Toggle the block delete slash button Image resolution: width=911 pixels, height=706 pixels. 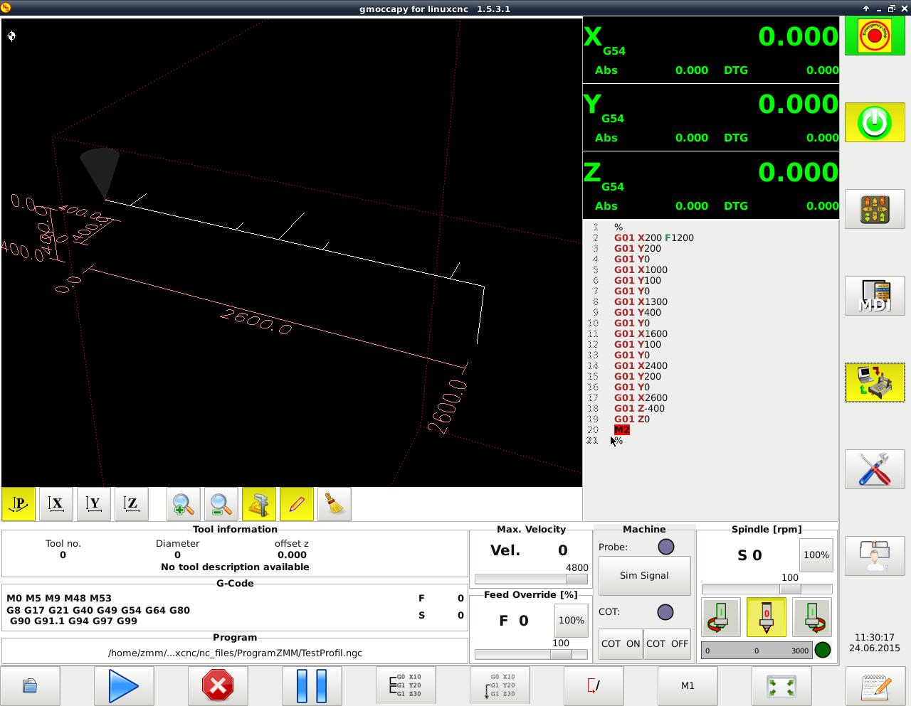click(594, 686)
